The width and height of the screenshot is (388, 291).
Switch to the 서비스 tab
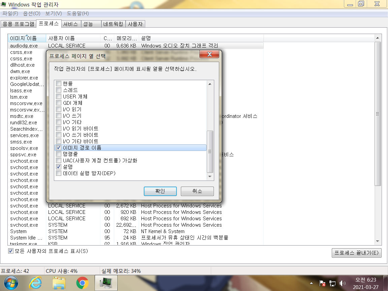[71, 24]
